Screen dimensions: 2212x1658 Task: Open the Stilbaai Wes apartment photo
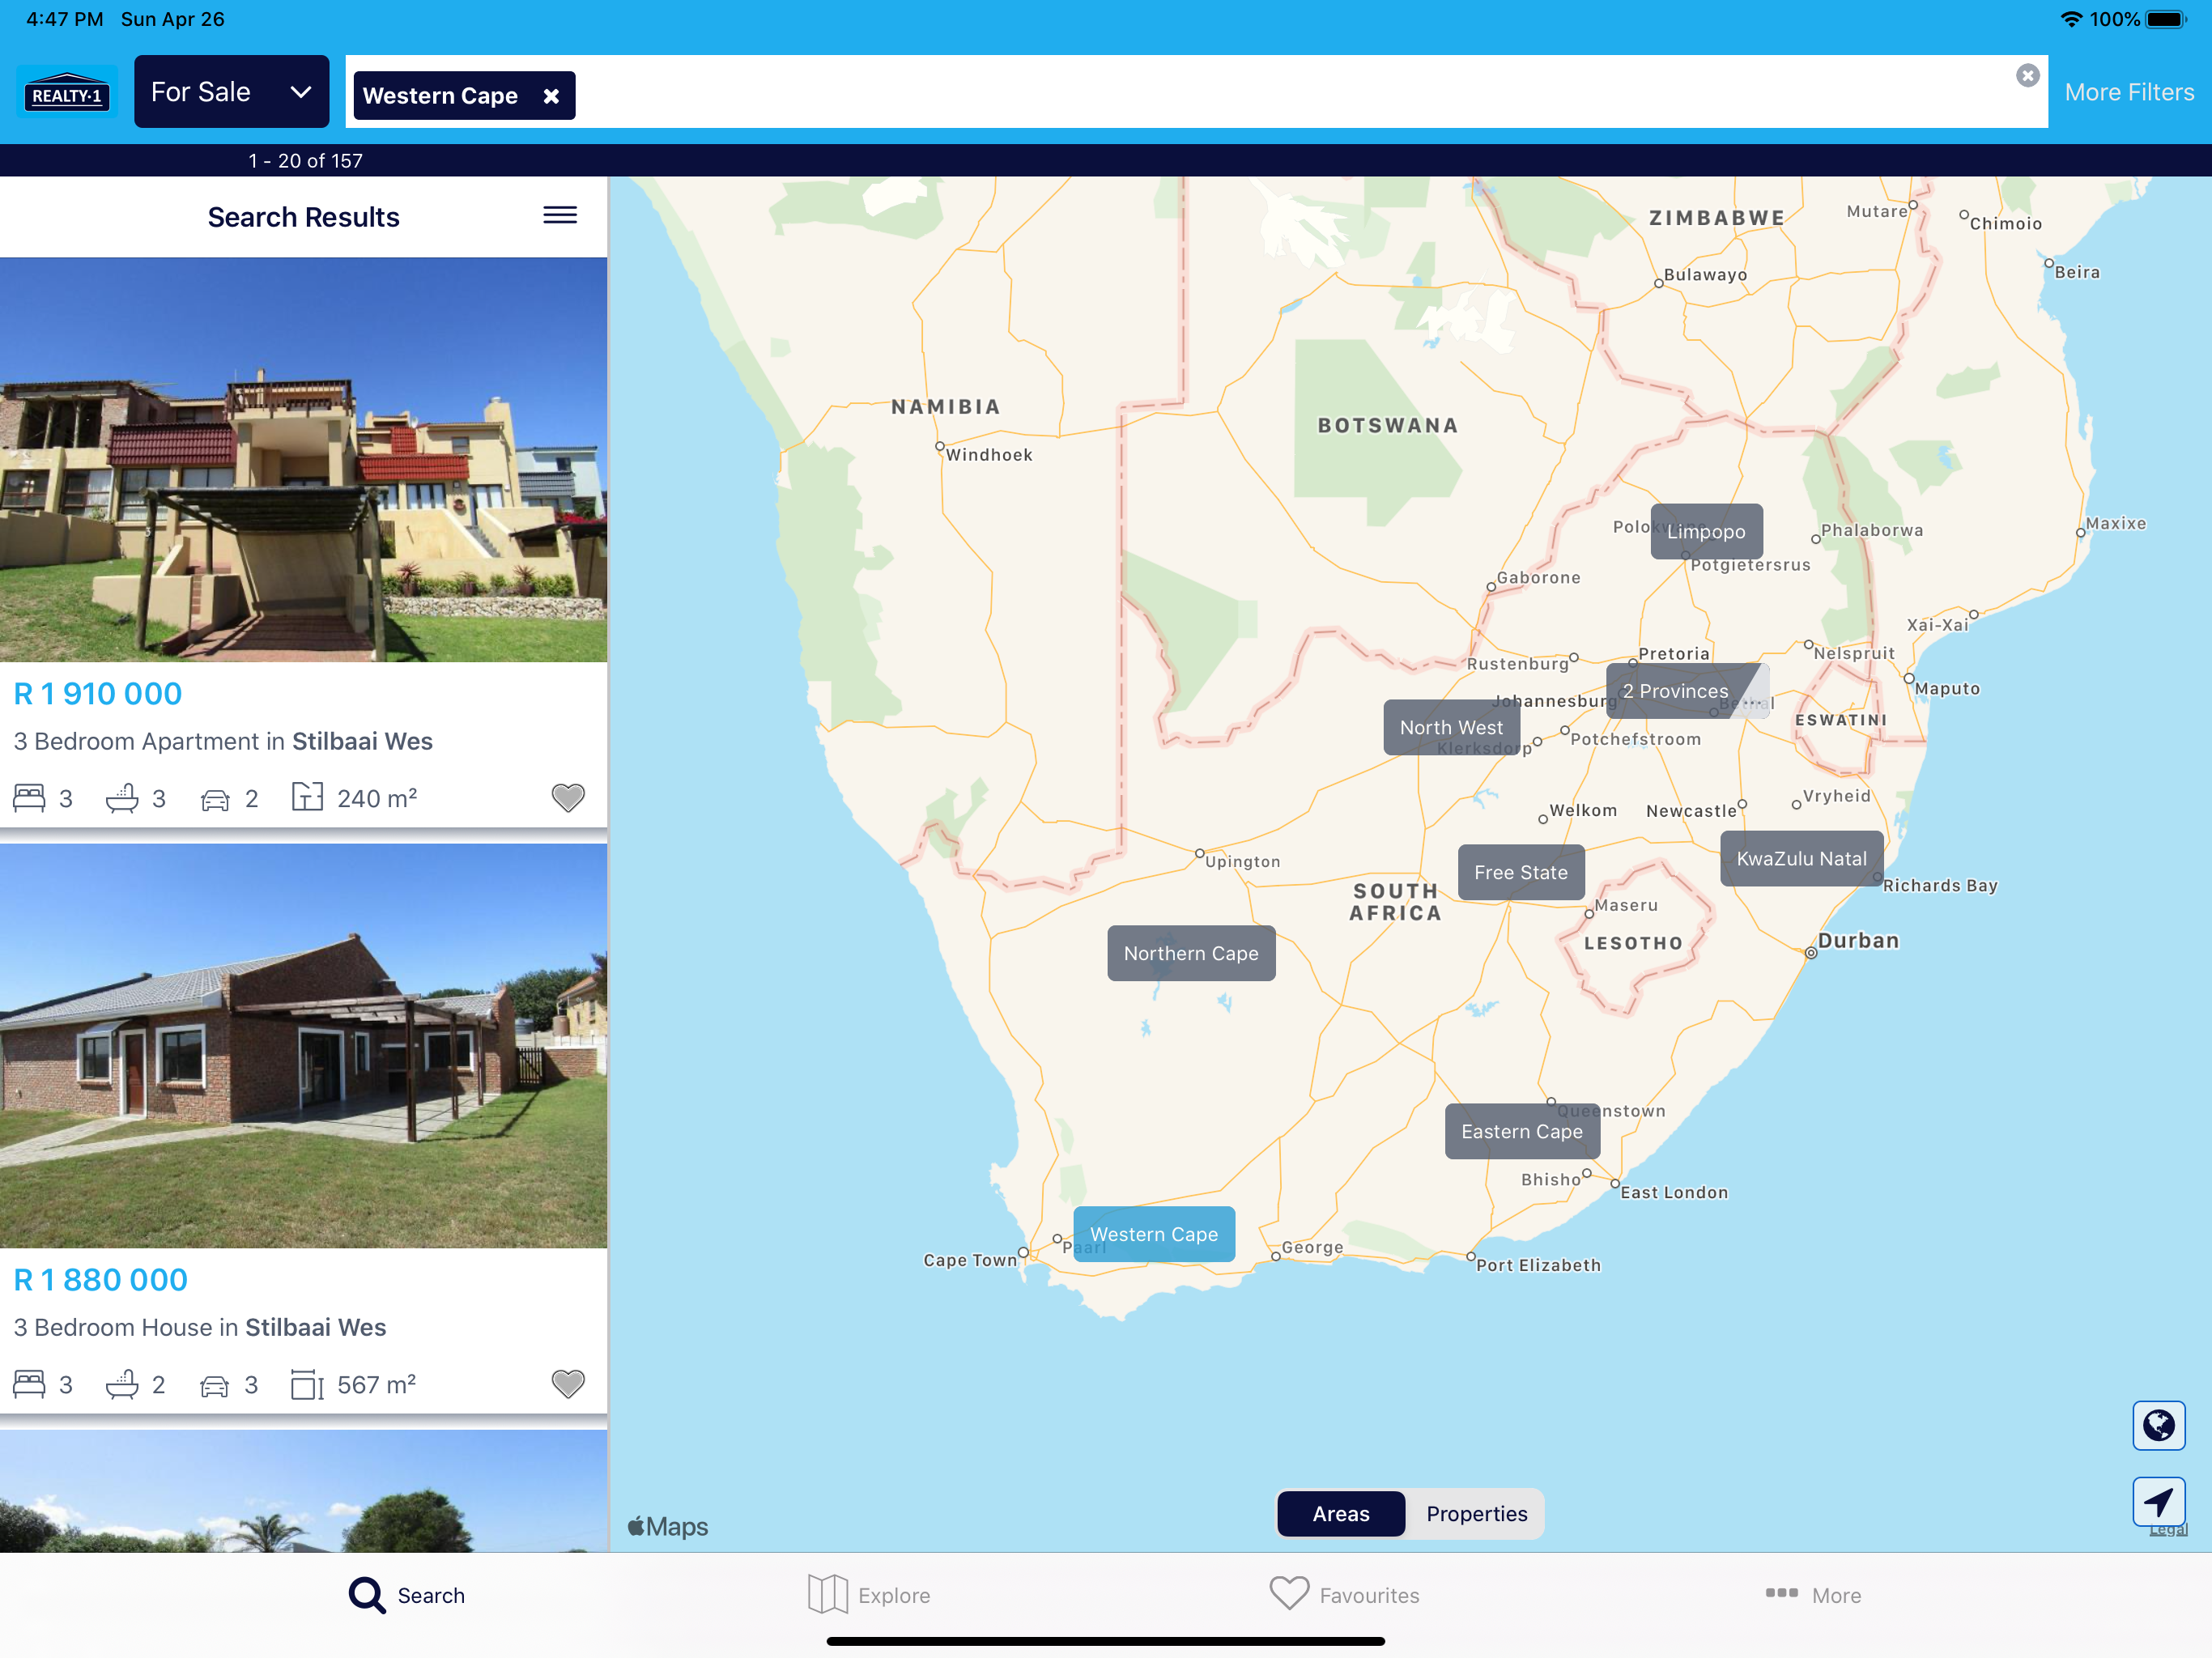[303, 460]
